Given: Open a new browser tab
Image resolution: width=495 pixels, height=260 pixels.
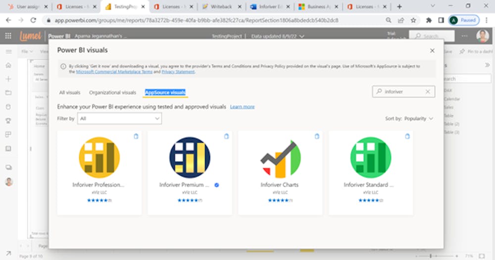Looking at the screenshot, I should pos(399,6).
